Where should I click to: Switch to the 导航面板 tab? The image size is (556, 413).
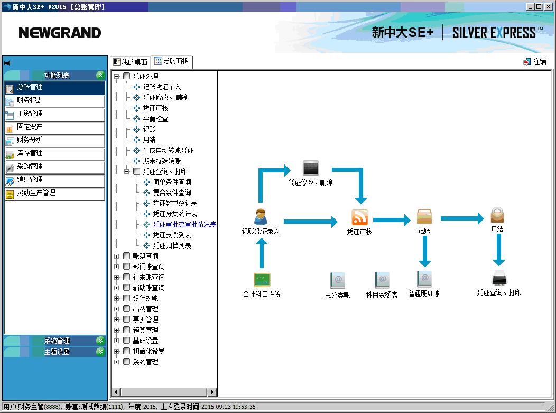coord(172,61)
